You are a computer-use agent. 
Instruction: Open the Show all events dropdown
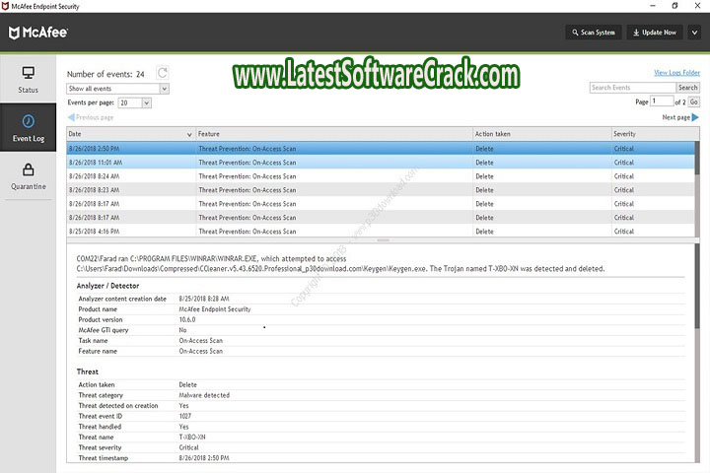pos(117,88)
